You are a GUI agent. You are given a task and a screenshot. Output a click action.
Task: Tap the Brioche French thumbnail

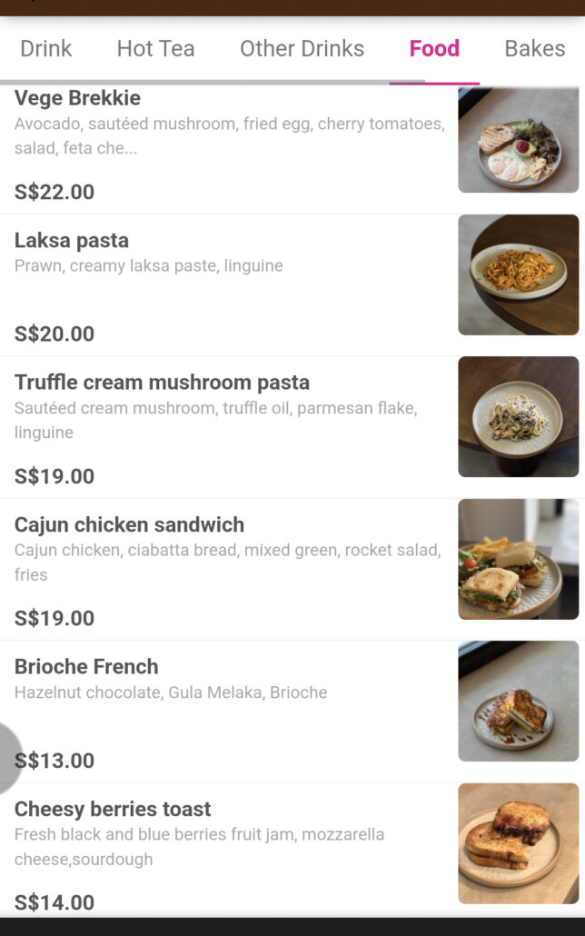pyautogui.click(x=518, y=701)
